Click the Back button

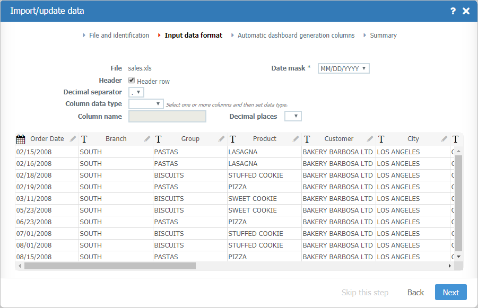pos(415,292)
